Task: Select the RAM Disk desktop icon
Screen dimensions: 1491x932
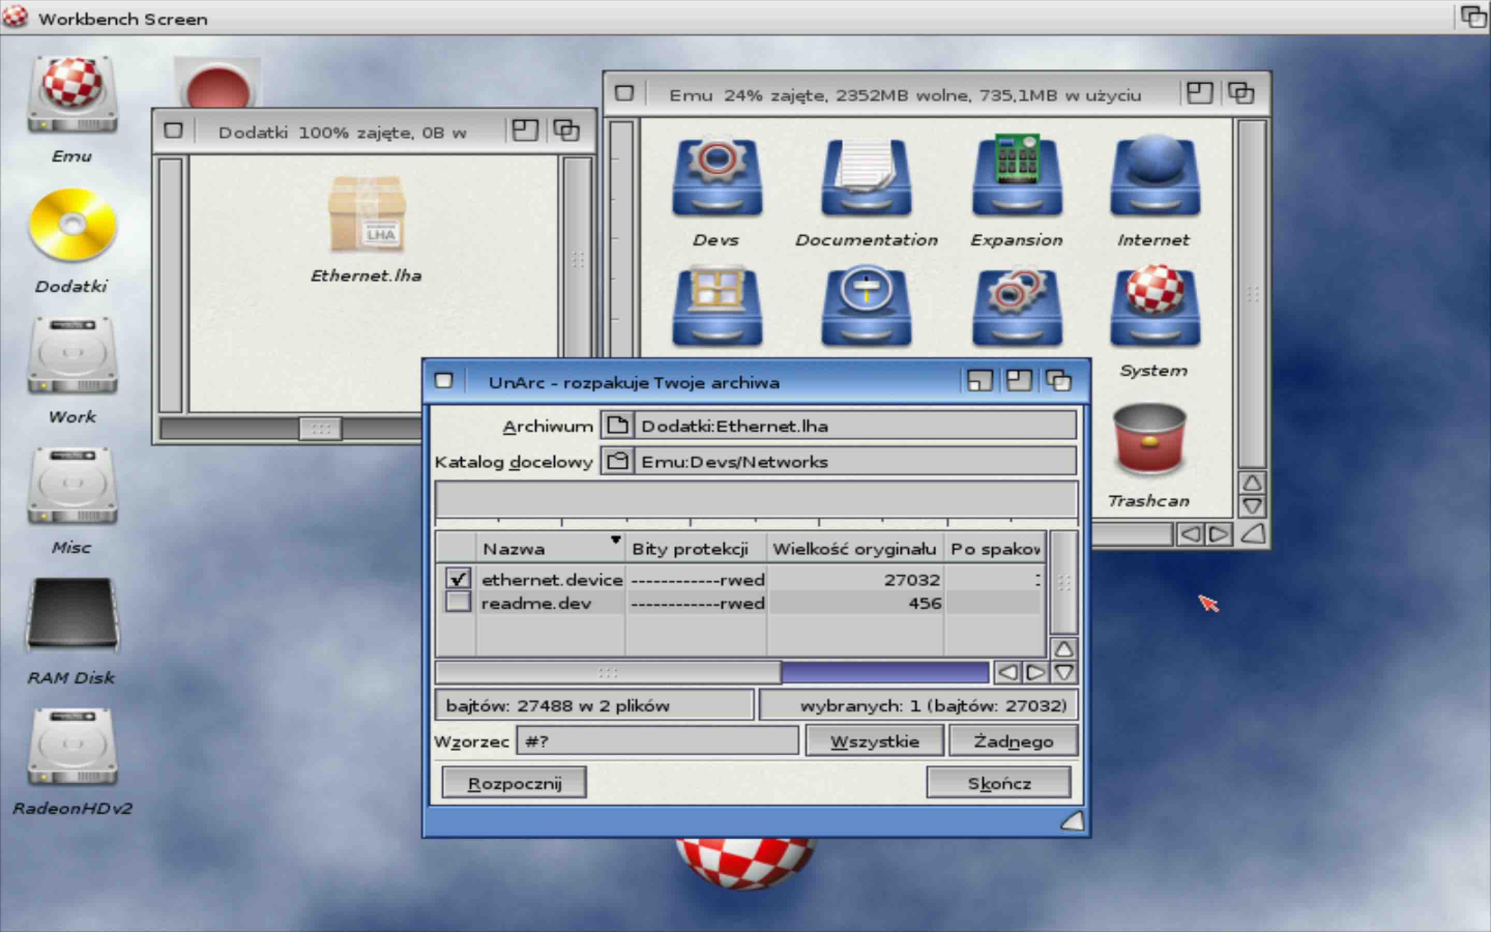Action: (x=72, y=614)
